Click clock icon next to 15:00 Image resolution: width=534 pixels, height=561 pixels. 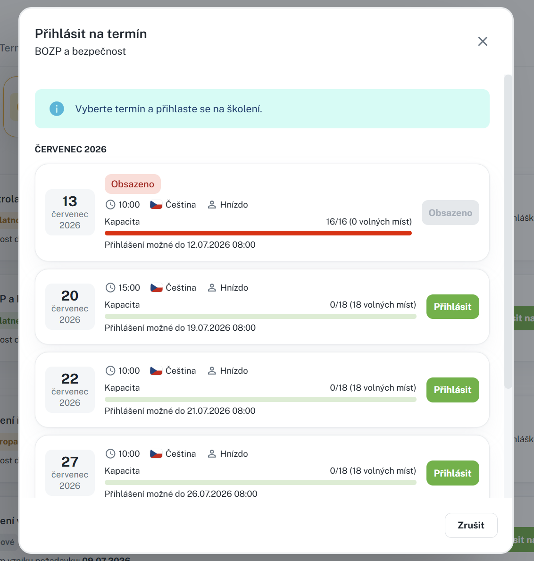coord(110,288)
